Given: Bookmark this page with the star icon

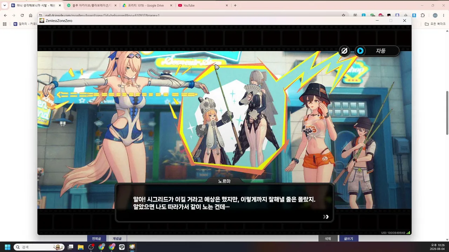Looking at the screenshot, I should pyautogui.click(x=343, y=15).
